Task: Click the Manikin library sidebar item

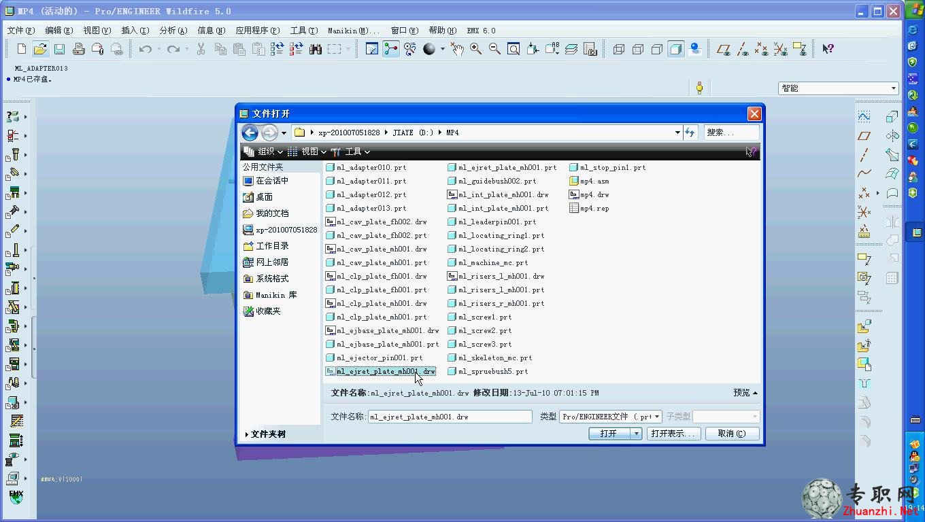Action: click(x=270, y=295)
